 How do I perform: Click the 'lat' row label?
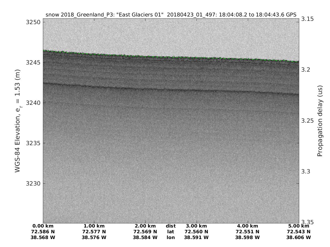point(171,232)
